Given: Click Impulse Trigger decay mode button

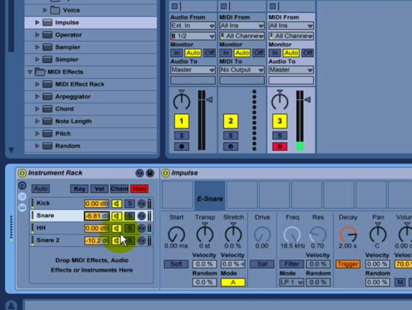Looking at the screenshot, I should pyautogui.click(x=348, y=264).
